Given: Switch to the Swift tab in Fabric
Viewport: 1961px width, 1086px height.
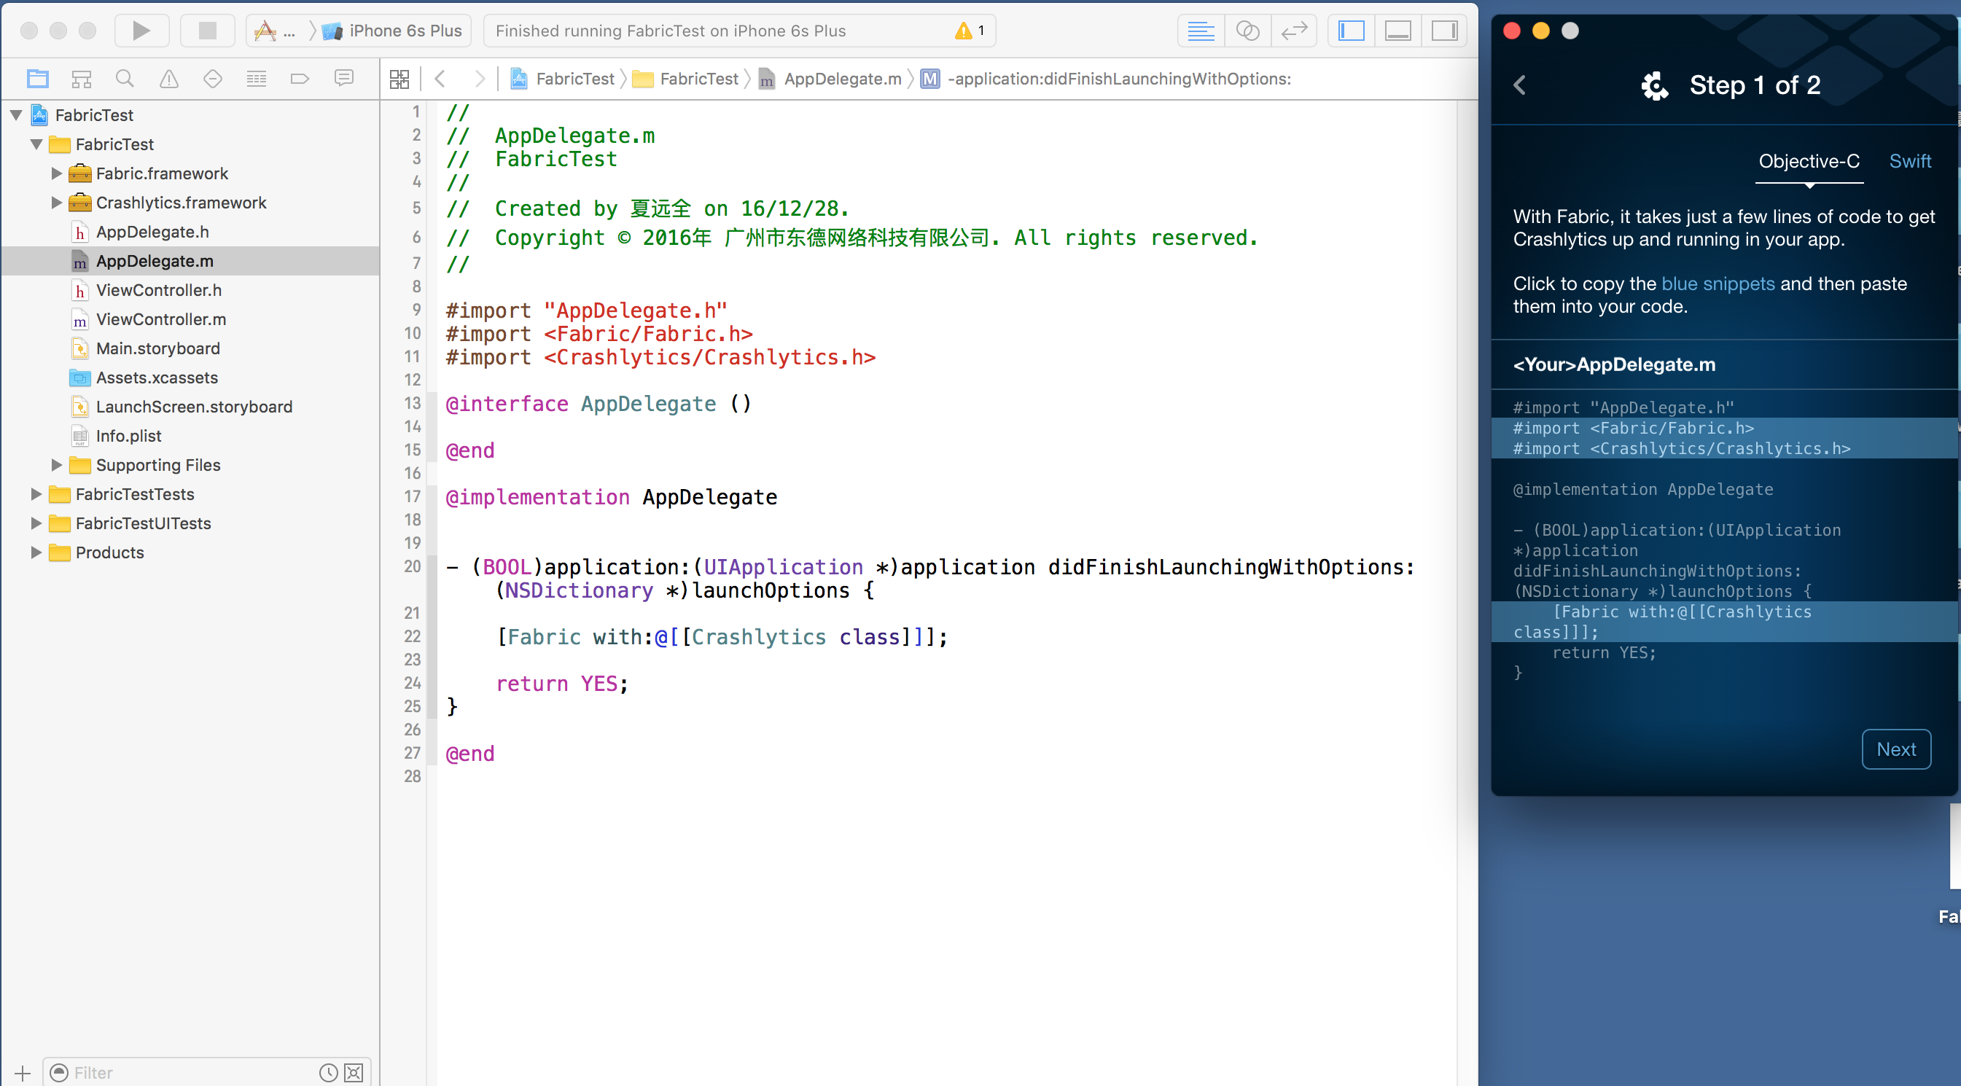Looking at the screenshot, I should (1909, 161).
